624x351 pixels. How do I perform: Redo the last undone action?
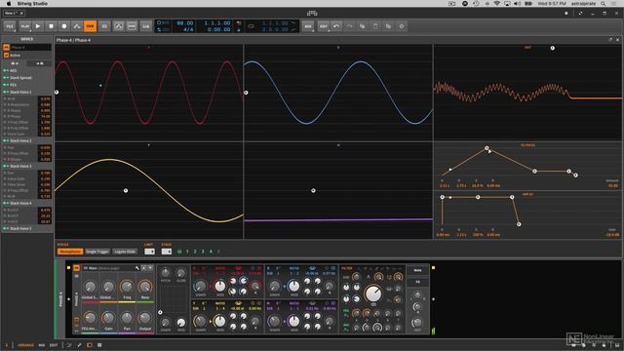click(349, 26)
